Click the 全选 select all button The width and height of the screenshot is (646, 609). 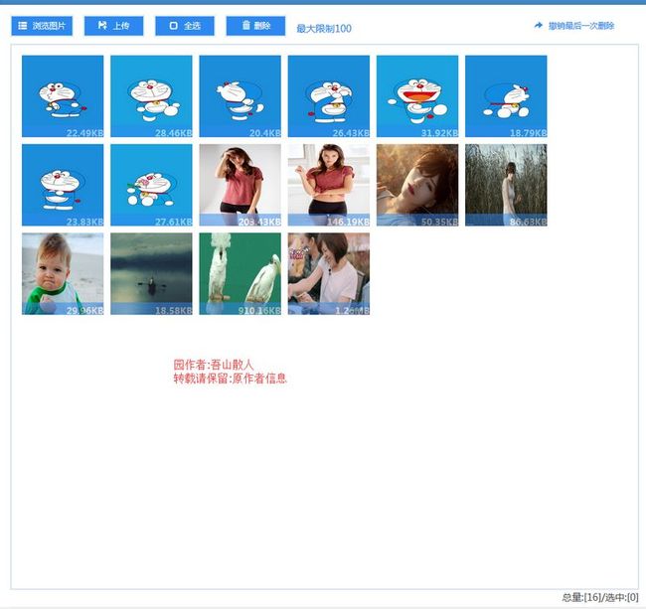click(185, 26)
